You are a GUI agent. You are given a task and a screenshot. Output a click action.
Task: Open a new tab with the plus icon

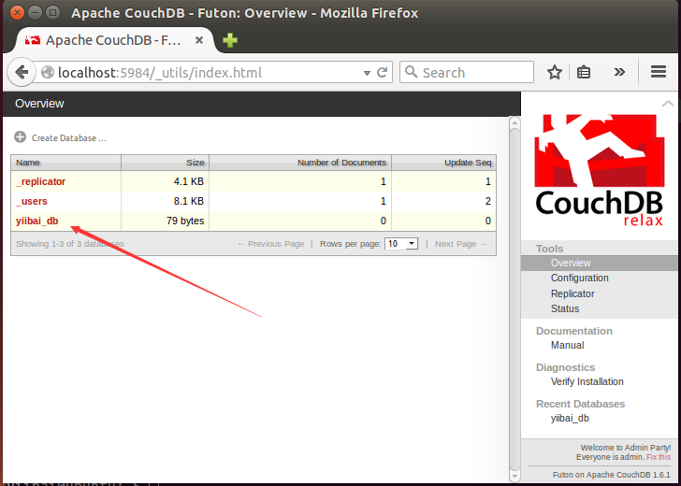point(229,40)
